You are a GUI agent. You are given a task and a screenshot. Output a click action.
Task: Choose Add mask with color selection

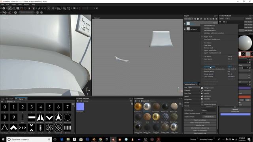[x=214, y=33]
